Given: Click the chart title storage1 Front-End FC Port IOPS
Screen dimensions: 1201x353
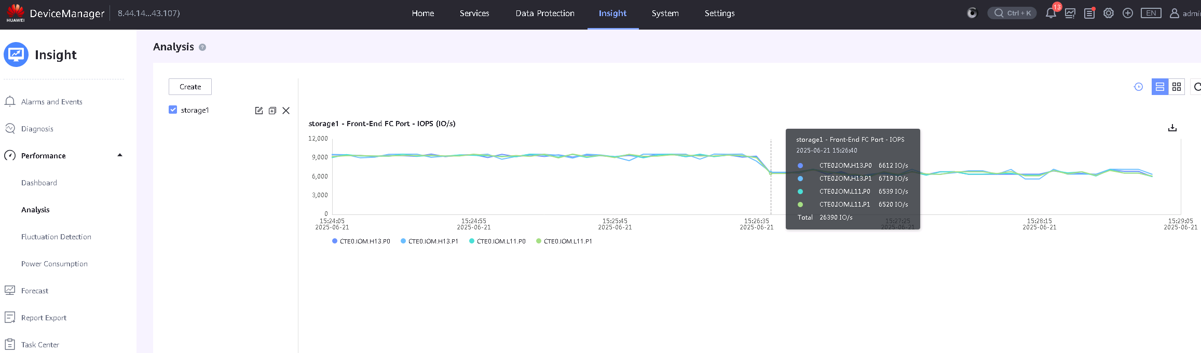Looking at the screenshot, I should [x=382, y=124].
